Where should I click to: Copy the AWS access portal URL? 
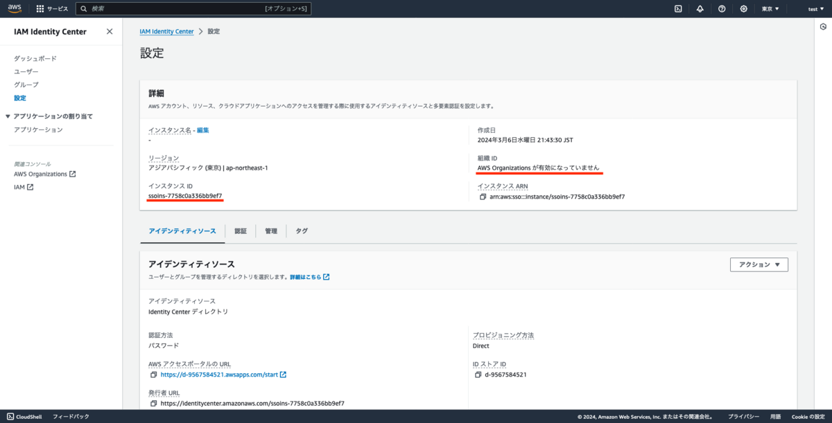click(x=153, y=375)
